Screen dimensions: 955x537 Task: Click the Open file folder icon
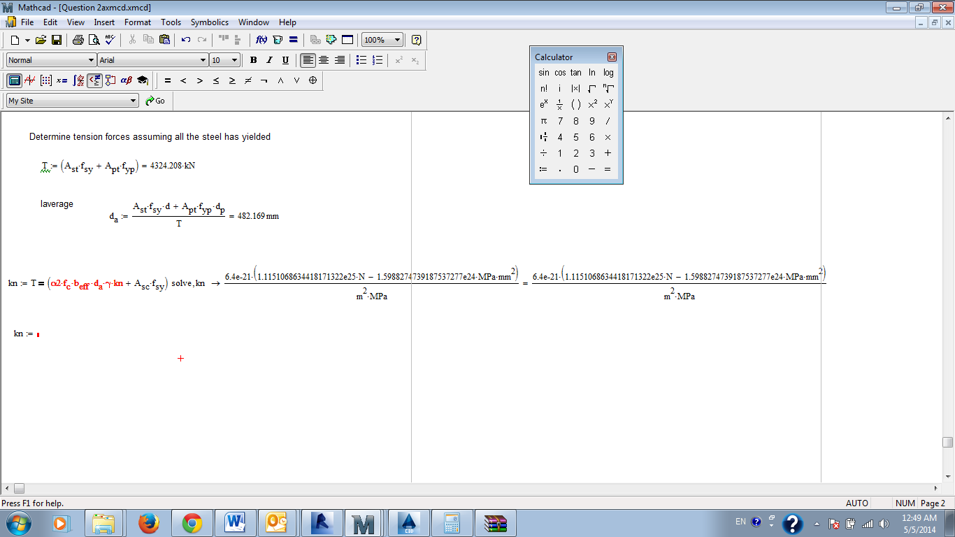tap(41, 40)
